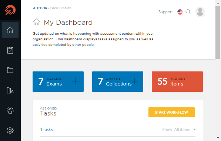Click the orange app logo
The image size is (221, 141).
[10, 10]
